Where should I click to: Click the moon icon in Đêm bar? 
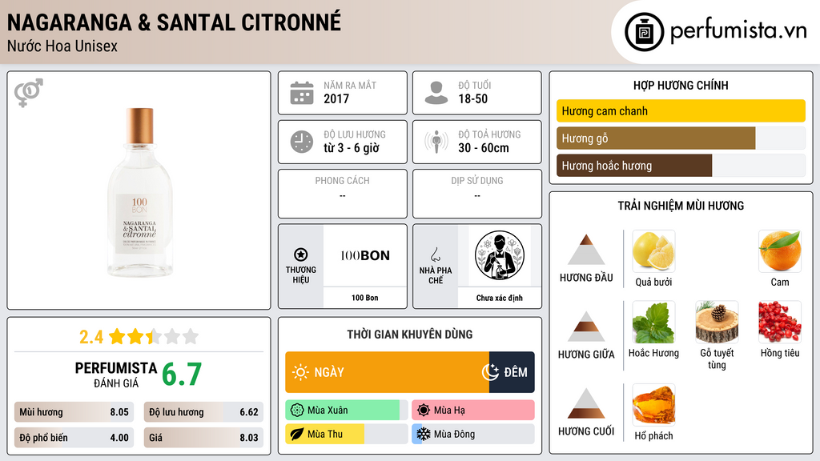490,372
